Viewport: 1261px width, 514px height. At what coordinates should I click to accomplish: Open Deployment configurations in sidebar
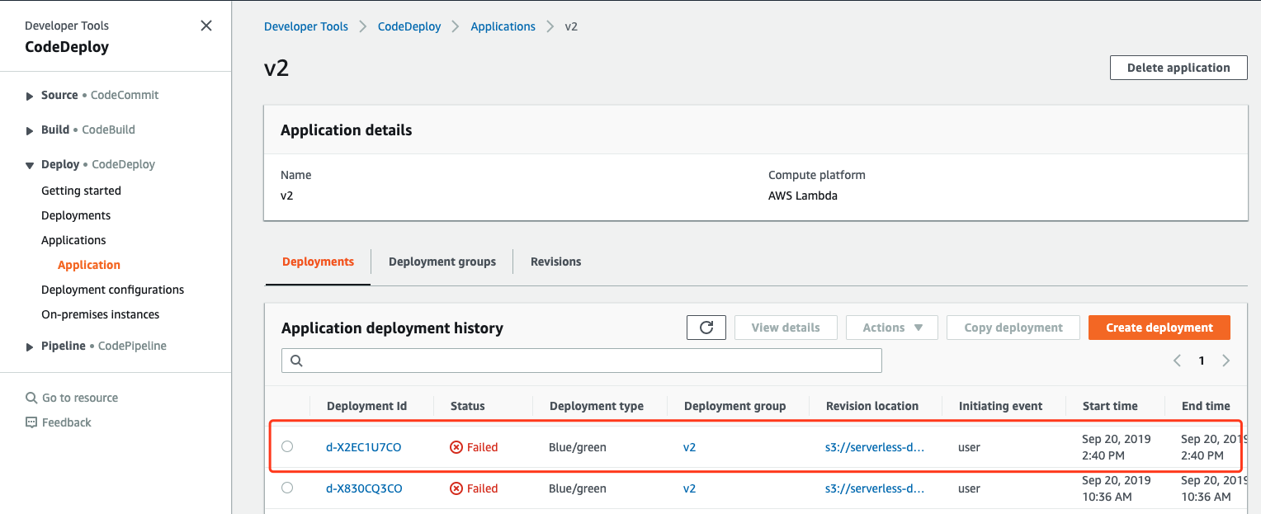tap(112, 290)
